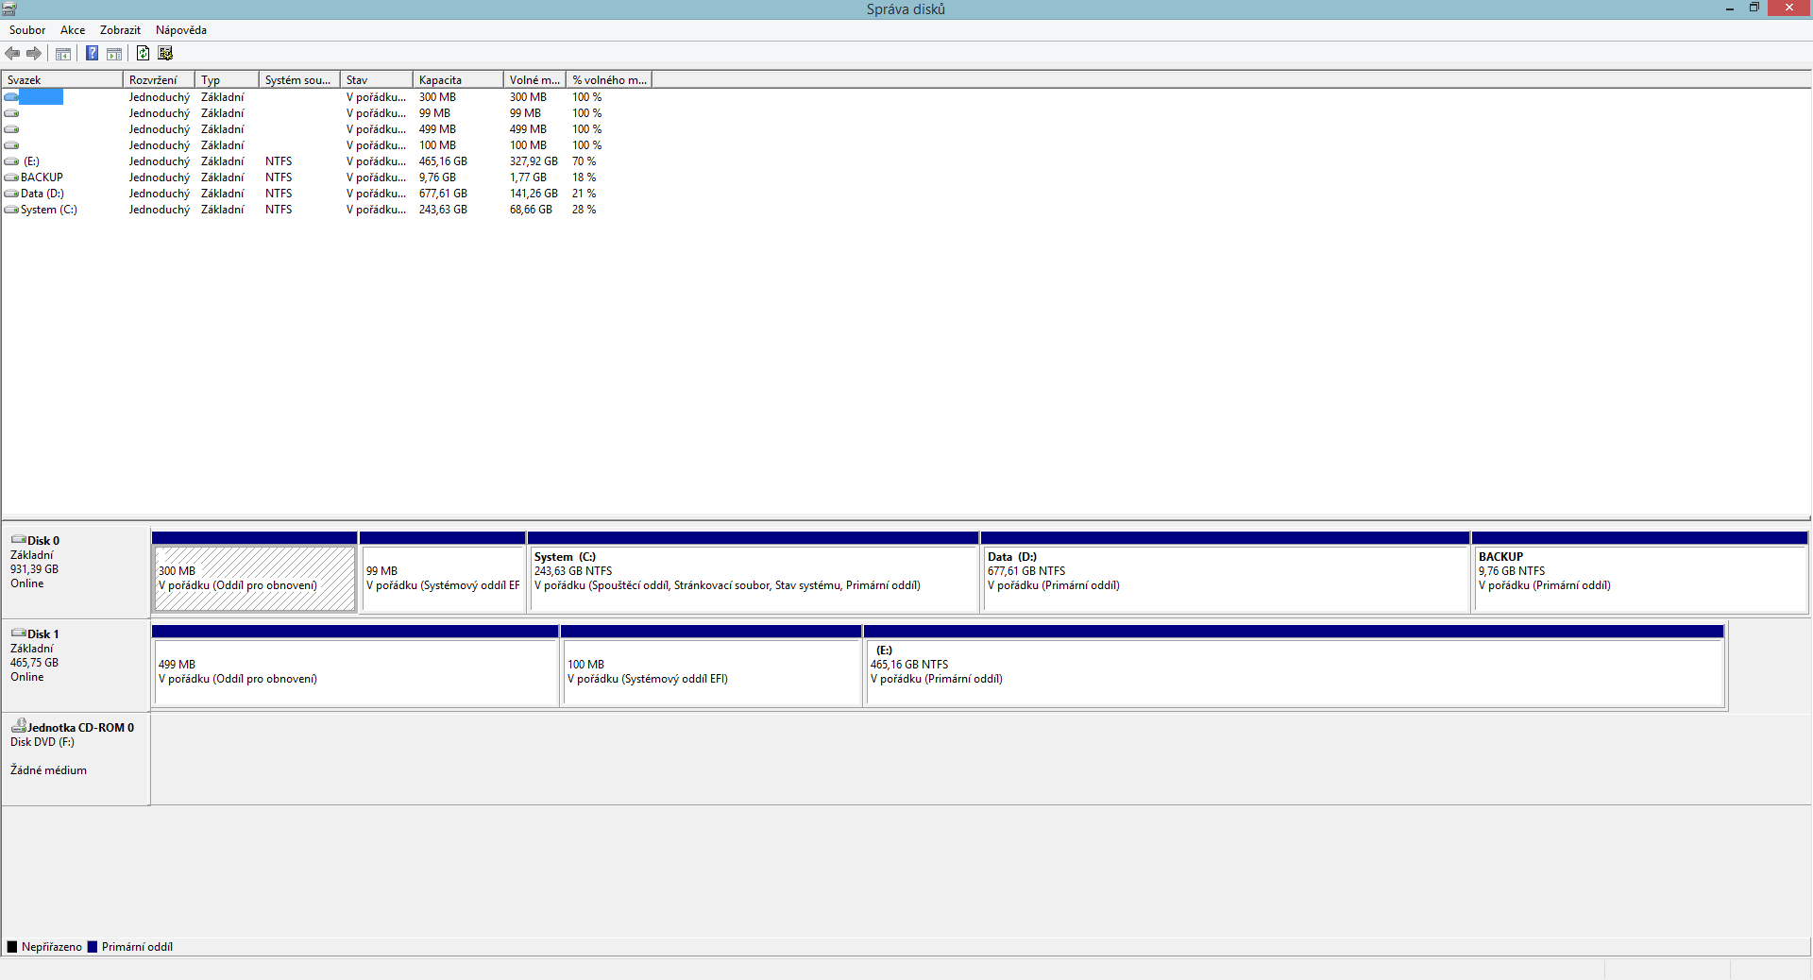This screenshot has width=1813, height=980.
Task: Open the Soubor menu
Action: pos(27,30)
